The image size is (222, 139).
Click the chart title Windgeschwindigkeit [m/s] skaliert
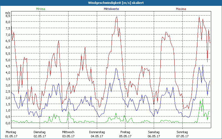116,3
